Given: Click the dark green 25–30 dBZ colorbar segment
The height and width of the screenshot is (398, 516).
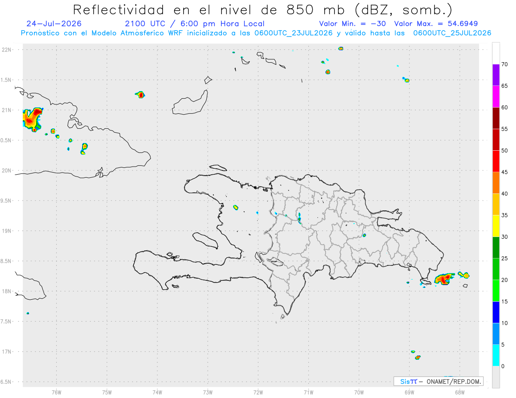Looking at the screenshot, I should [x=496, y=247].
